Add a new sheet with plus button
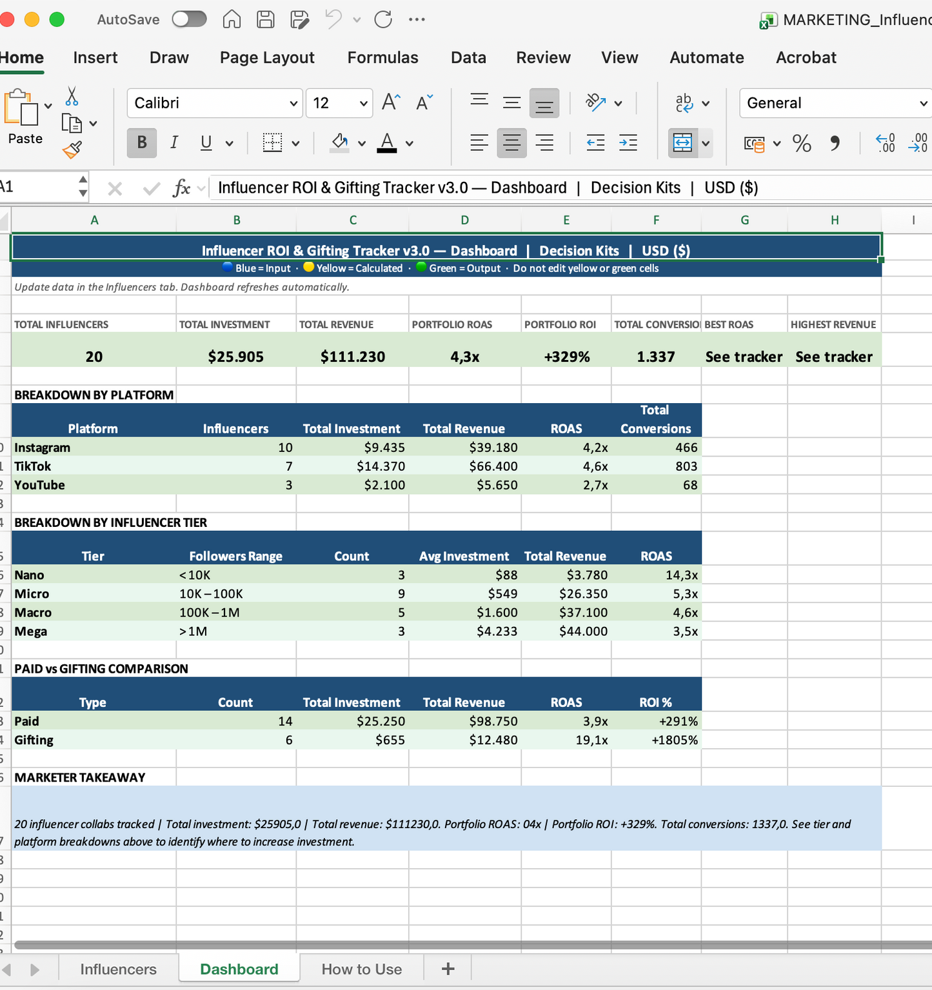Screen dimensions: 932x990 (448, 969)
